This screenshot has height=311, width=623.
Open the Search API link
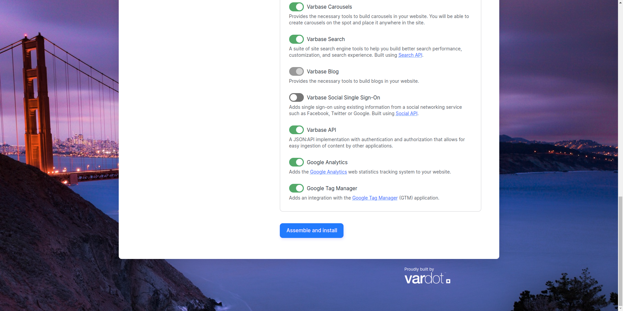pyautogui.click(x=410, y=55)
